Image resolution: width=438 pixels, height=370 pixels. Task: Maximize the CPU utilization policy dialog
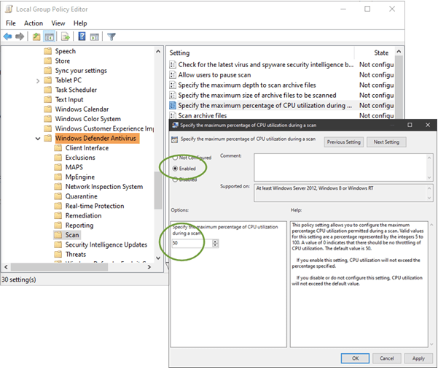point(410,125)
